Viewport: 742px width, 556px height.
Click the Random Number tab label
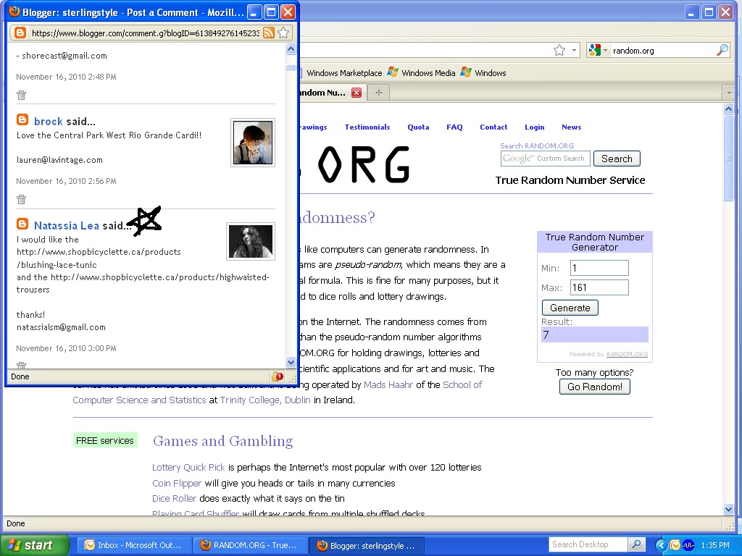(x=322, y=93)
